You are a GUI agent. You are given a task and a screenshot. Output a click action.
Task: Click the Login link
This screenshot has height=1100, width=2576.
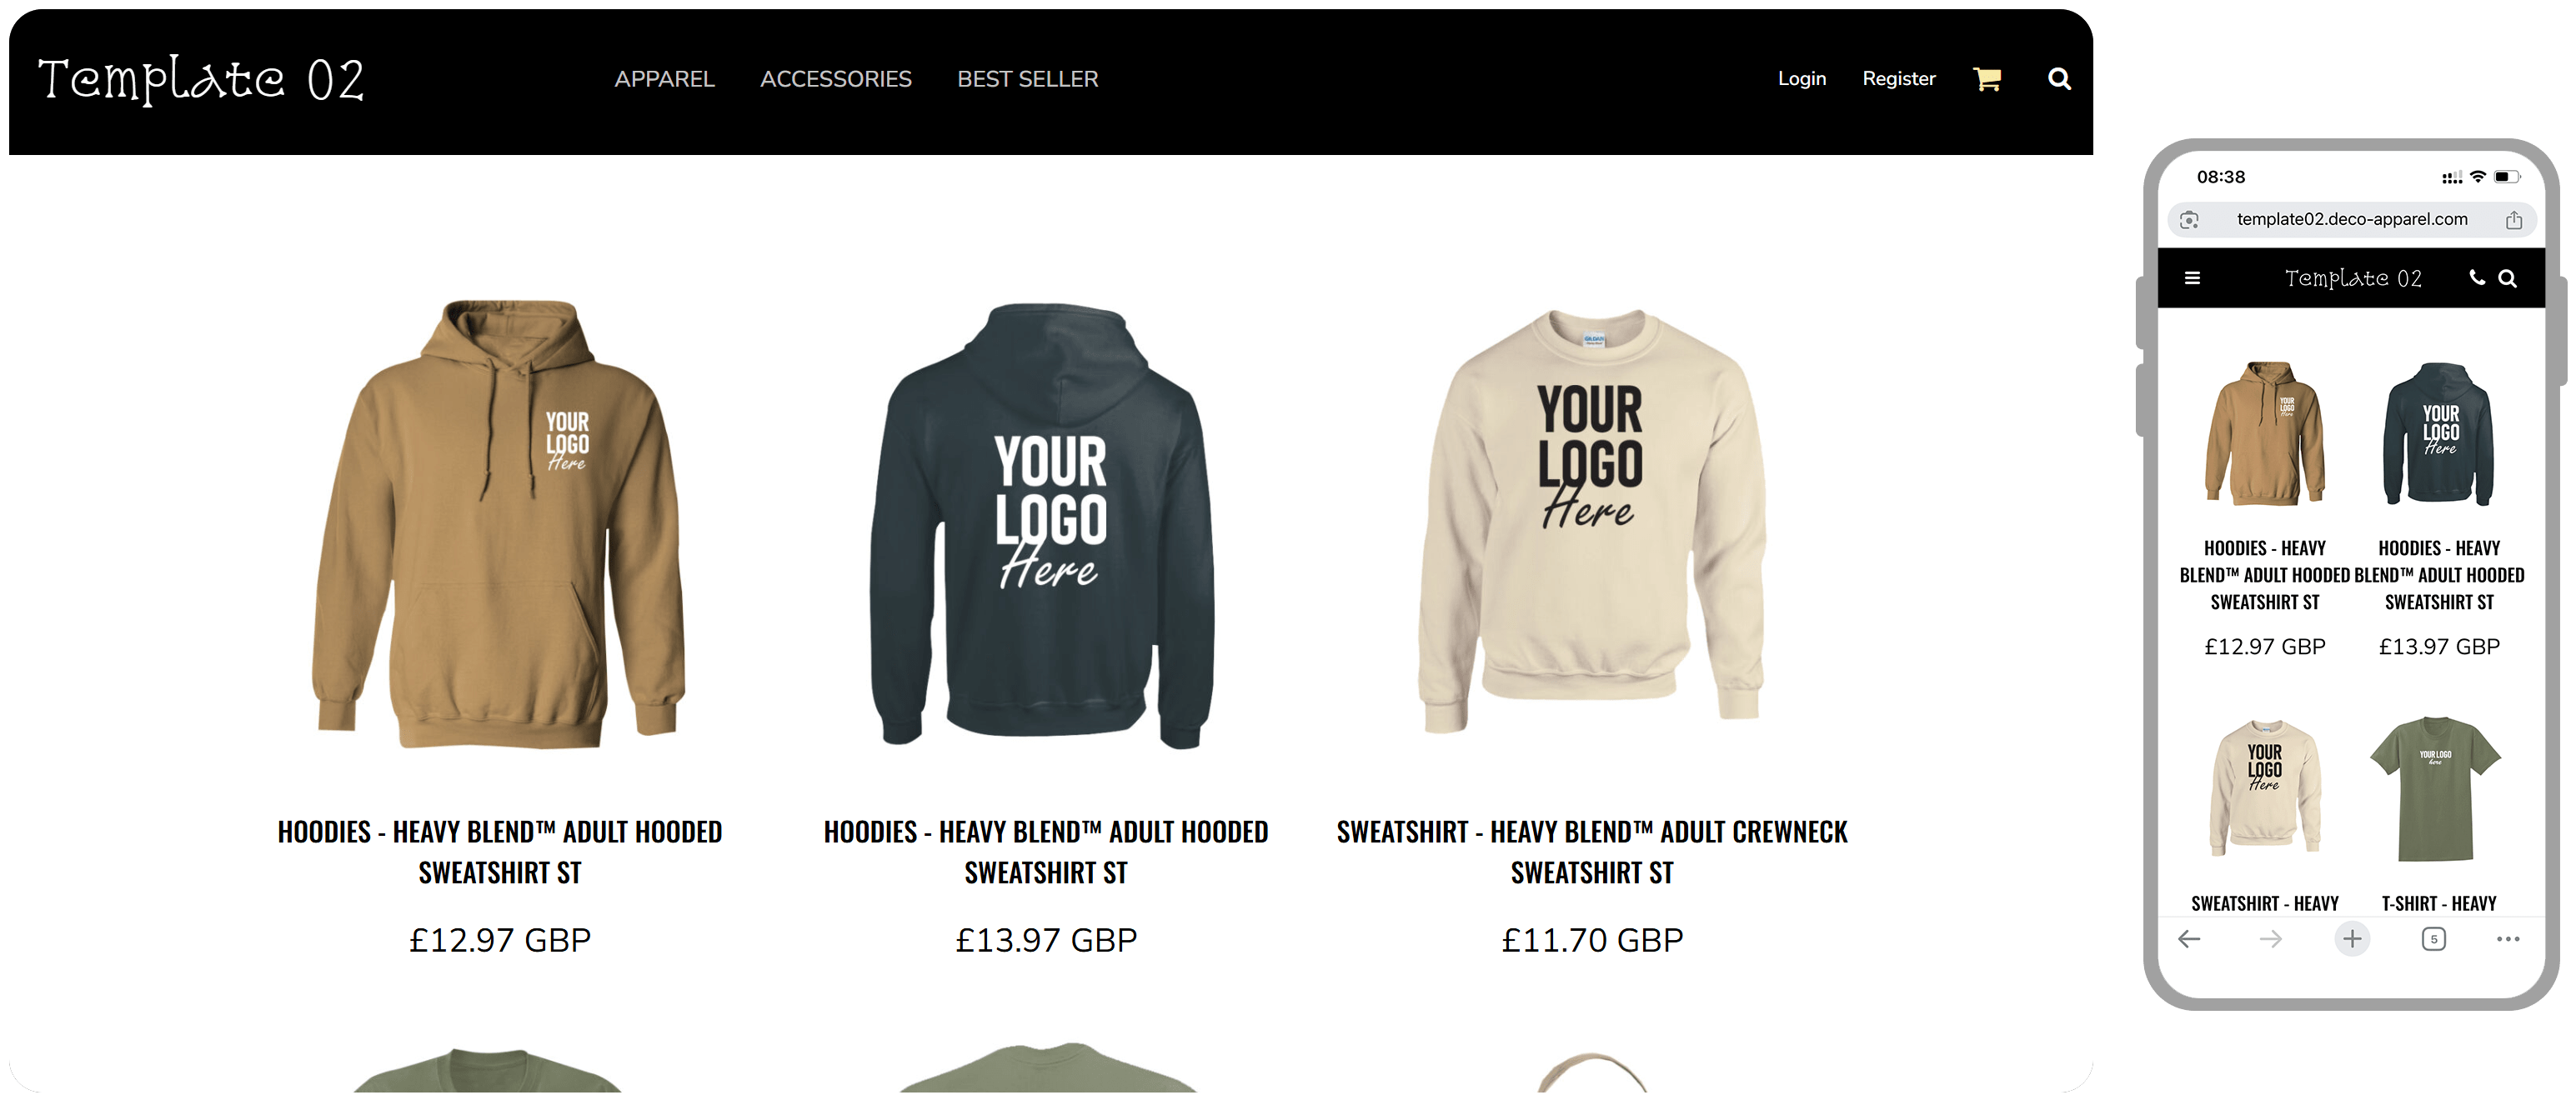pos(1801,78)
